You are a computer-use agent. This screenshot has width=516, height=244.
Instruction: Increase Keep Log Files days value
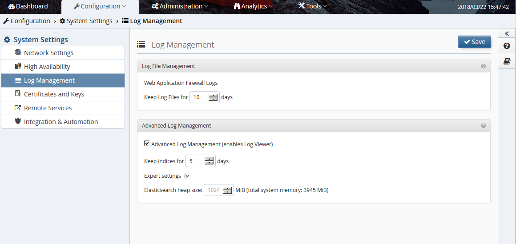(x=214, y=96)
